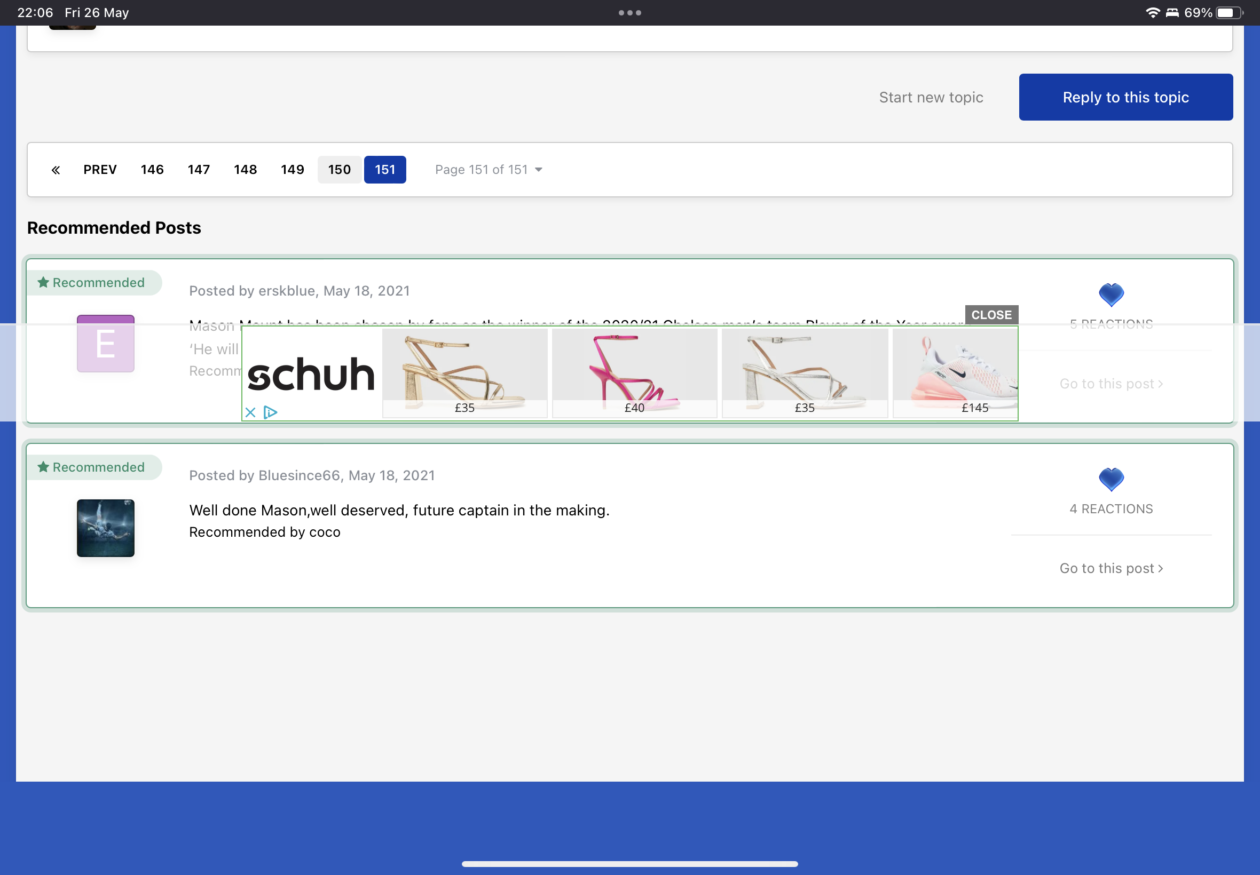Open the Nike trainer £145 ad item
The width and height of the screenshot is (1260, 875).
tap(955, 373)
